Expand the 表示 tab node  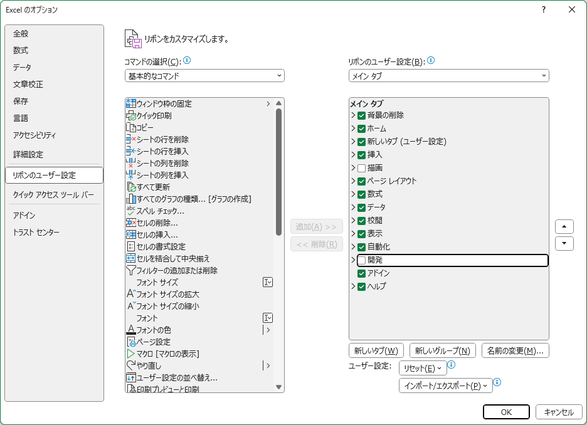tap(353, 233)
